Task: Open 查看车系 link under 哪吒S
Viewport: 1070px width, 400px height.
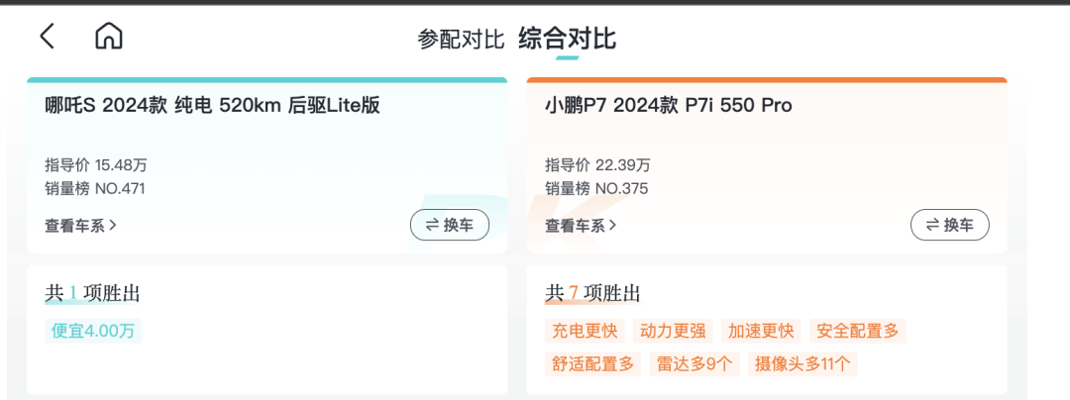Action: pos(80,225)
